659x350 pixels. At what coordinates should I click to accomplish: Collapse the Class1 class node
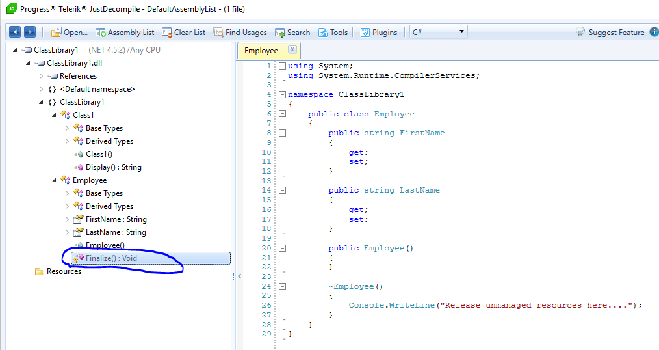(54, 115)
